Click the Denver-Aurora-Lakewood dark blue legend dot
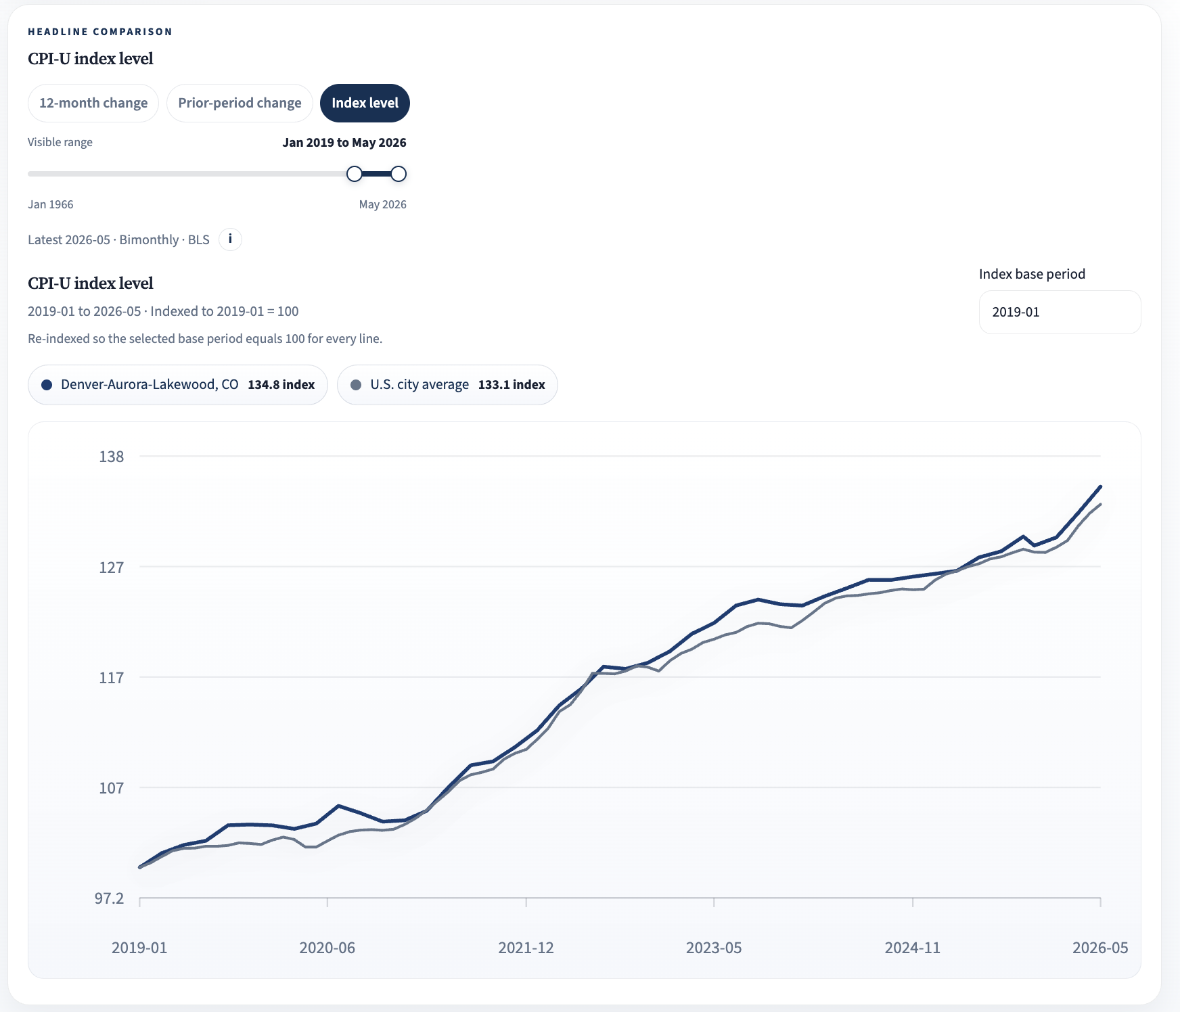This screenshot has width=1180, height=1012. coord(47,385)
